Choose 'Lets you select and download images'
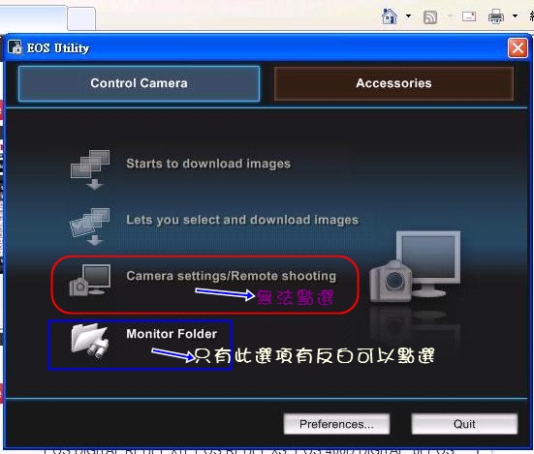Image resolution: width=534 pixels, height=454 pixels. (242, 220)
